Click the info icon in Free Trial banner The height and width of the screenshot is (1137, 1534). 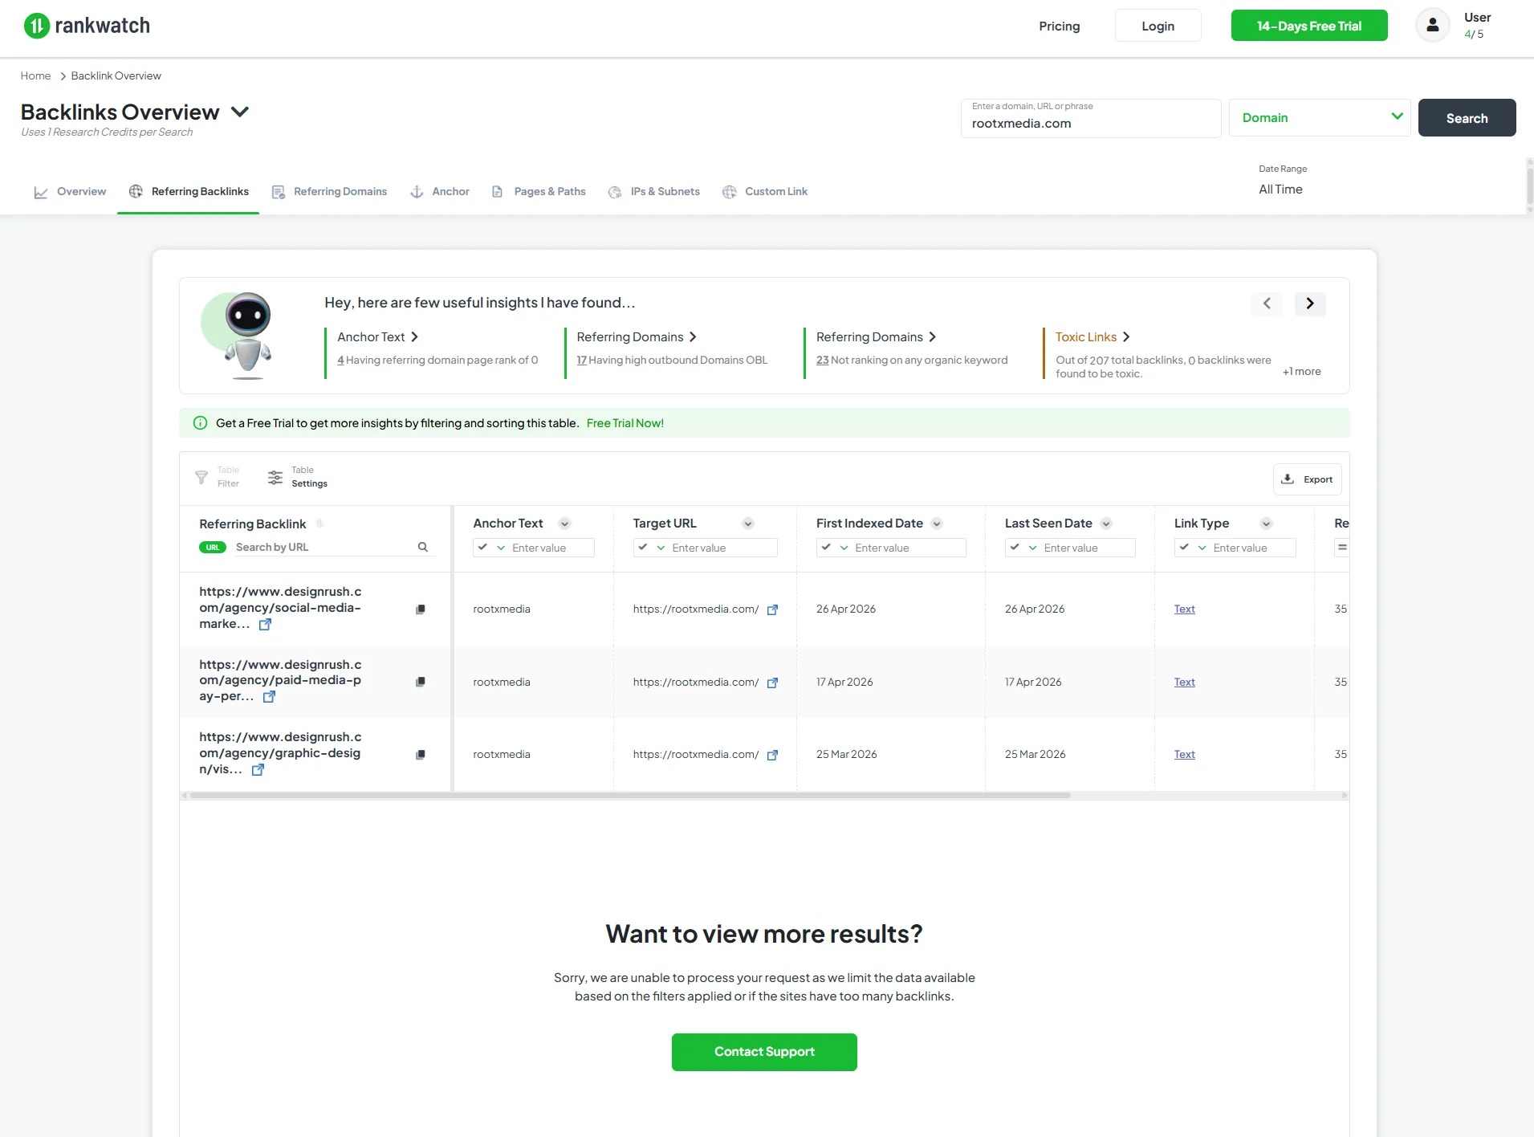tap(201, 423)
